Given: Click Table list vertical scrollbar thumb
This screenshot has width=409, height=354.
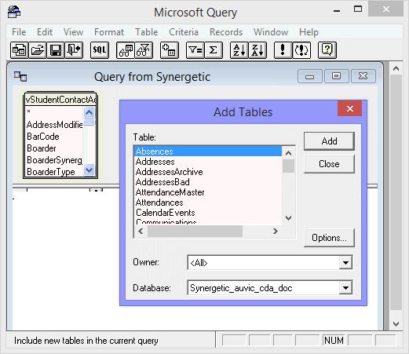Looking at the screenshot, I should [x=288, y=166].
